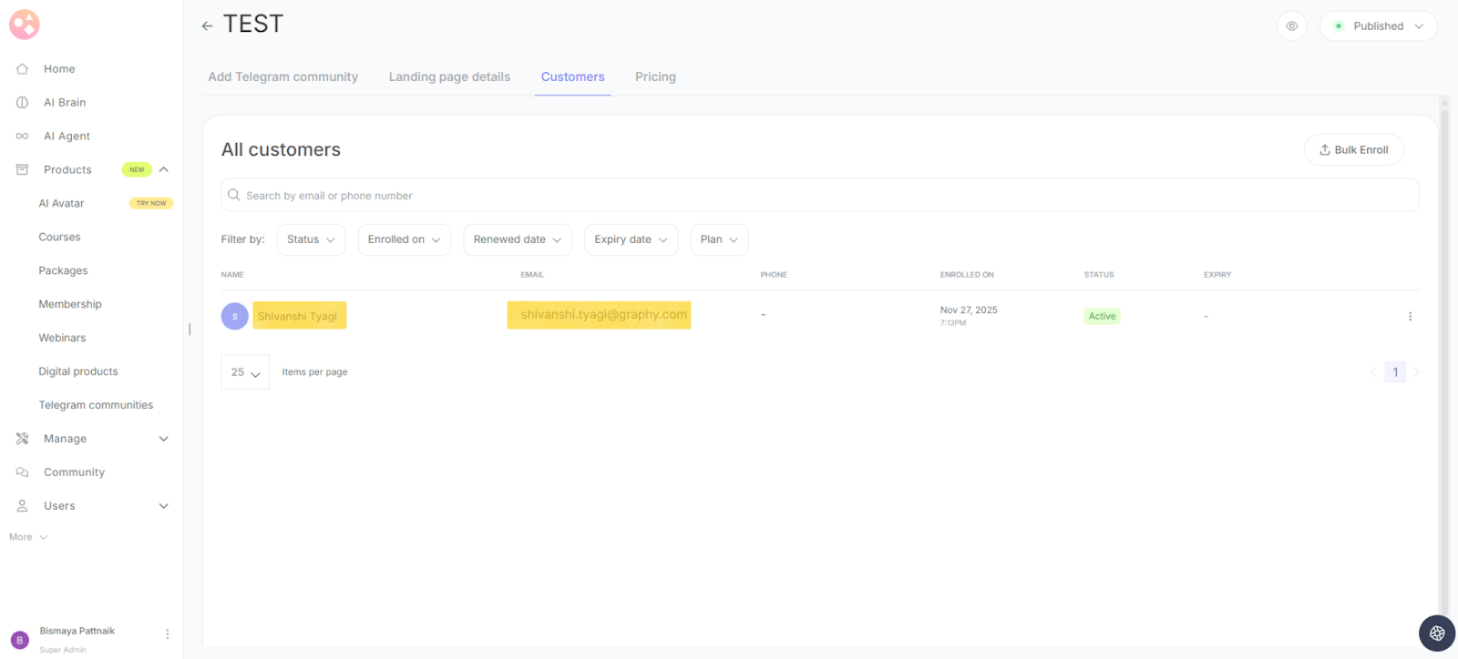This screenshot has height=659, width=1458.
Task: Focus the email or phone search field
Action: coord(820,196)
